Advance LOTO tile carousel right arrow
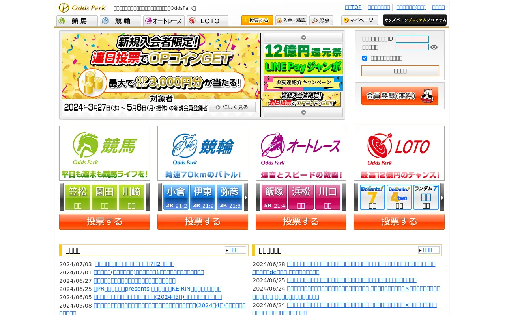505x315 pixels. 442,197
